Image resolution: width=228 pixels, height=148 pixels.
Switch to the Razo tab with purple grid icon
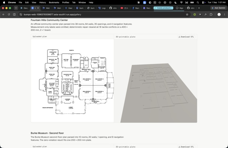pyautogui.click(x=147, y=8)
